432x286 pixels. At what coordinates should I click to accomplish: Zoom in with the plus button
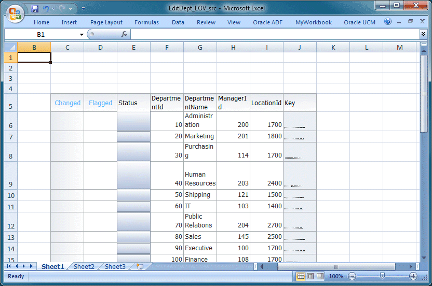[x=413, y=276]
